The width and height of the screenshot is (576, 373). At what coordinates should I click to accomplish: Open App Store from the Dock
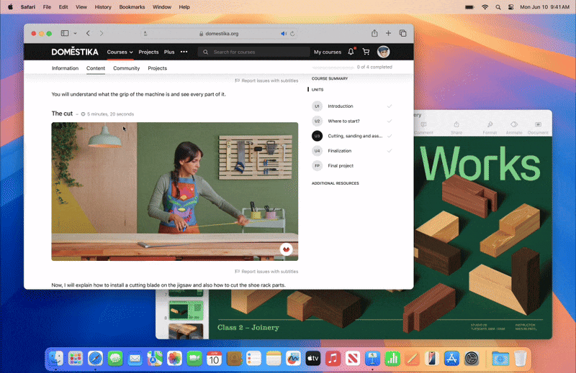click(x=451, y=359)
